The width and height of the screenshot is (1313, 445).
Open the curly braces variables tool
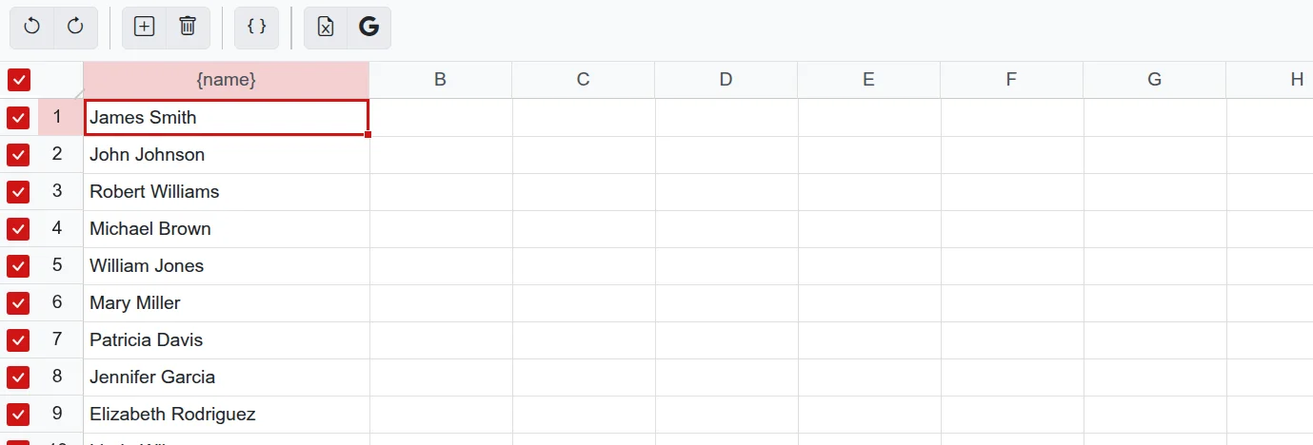256,27
